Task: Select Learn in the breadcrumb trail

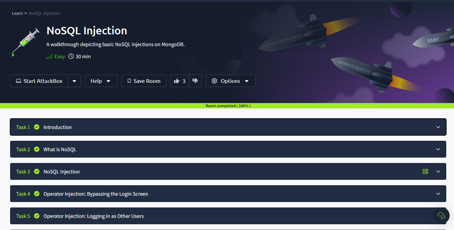Action: (17, 13)
